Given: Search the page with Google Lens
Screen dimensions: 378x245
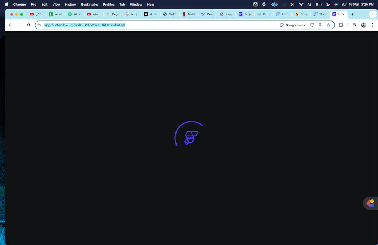Looking at the screenshot, I should (293, 25).
